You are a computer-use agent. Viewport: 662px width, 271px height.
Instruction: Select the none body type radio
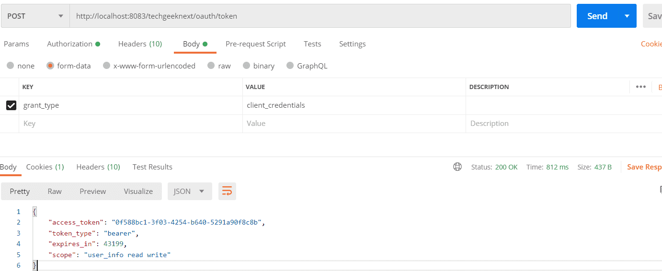click(11, 66)
